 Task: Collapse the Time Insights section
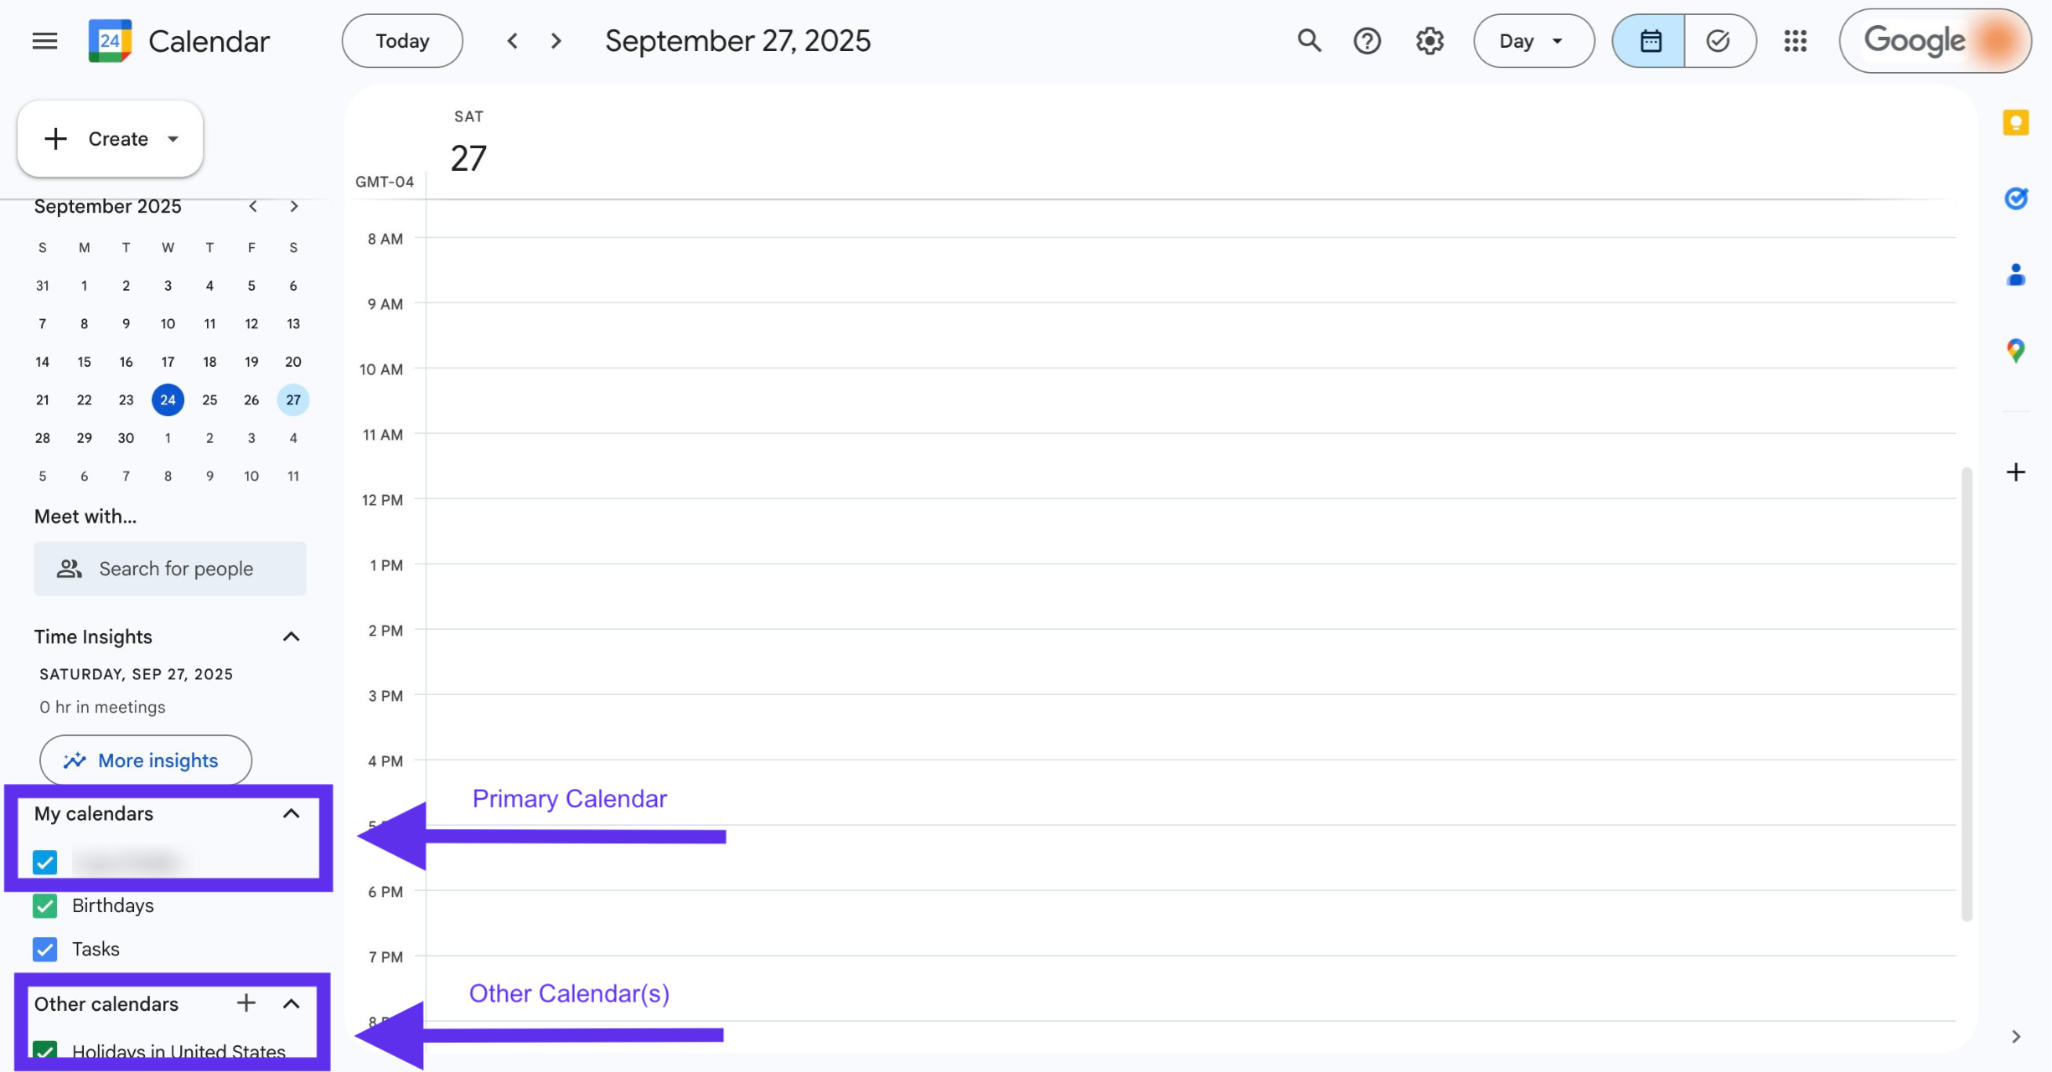[x=291, y=636]
